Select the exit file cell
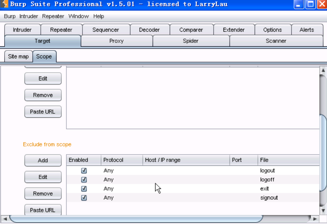Image resolution: width=327 pixels, height=224 pixels. pos(289,189)
